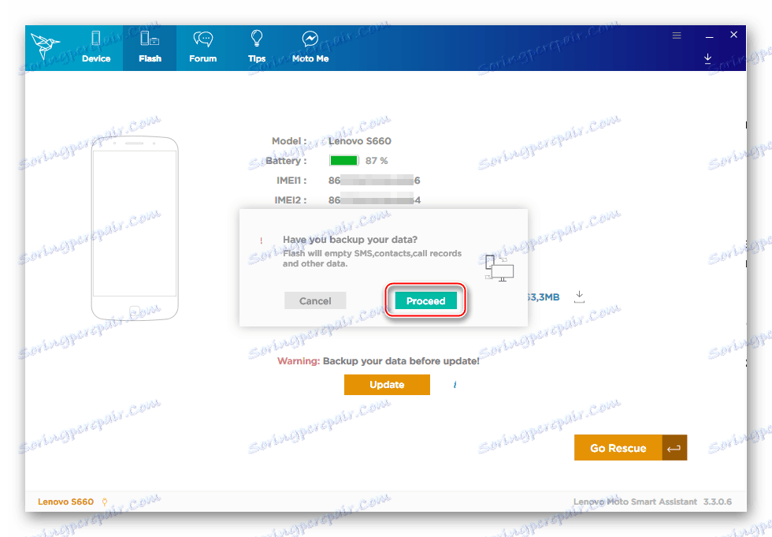Click the 'Warning: Backup your data' message
The width and height of the screenshot is (772, 537).
pos(378,360)
